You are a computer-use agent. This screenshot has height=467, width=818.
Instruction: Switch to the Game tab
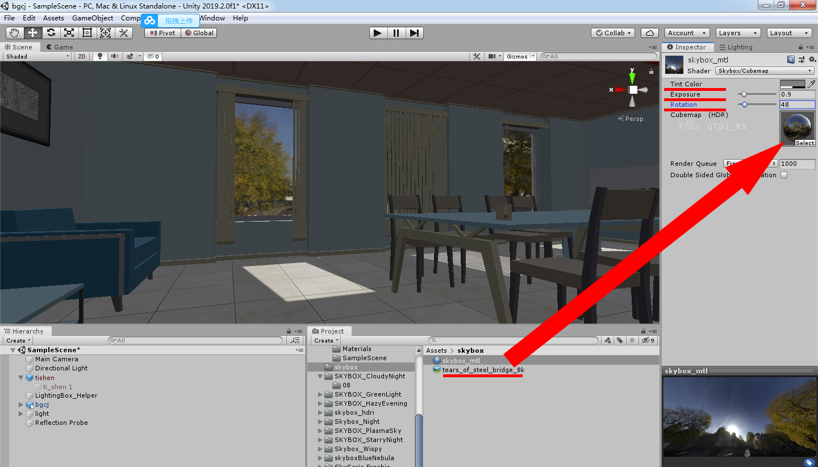pyautogui.click(x=60, y=47)
